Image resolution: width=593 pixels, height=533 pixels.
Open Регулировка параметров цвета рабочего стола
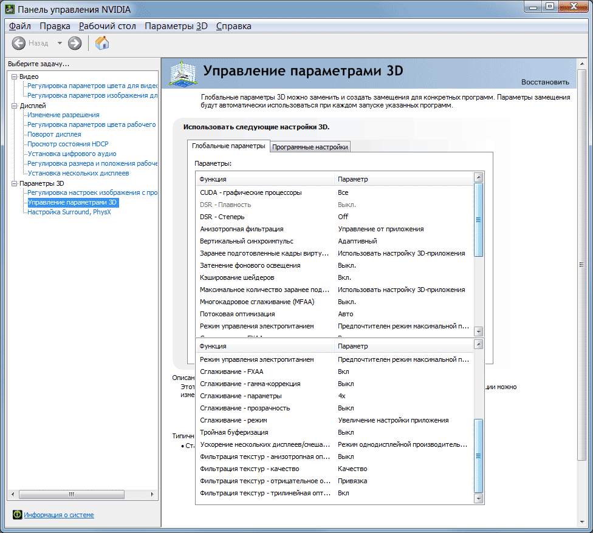tap(92, 124)
